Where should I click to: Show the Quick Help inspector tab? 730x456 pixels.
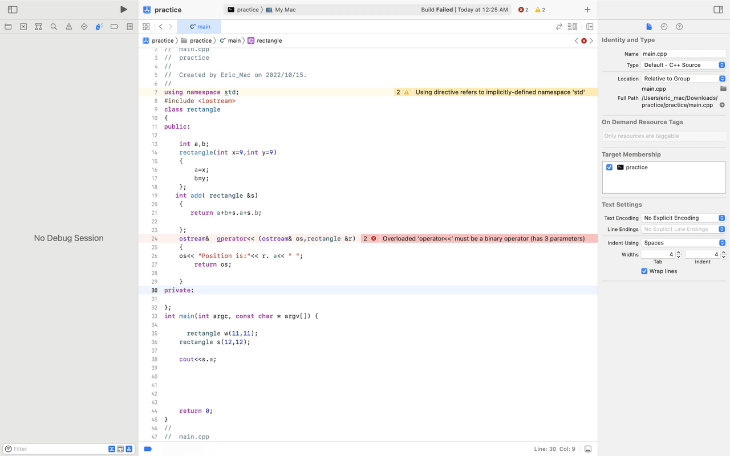[679, 27]
